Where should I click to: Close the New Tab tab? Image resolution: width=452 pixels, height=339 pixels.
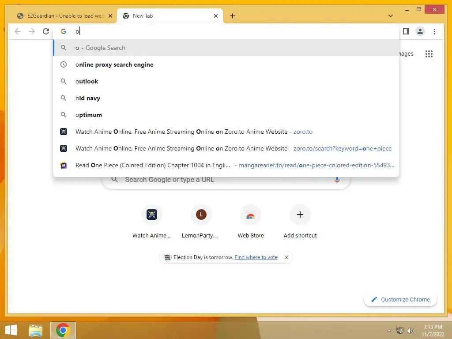(215, 16)
